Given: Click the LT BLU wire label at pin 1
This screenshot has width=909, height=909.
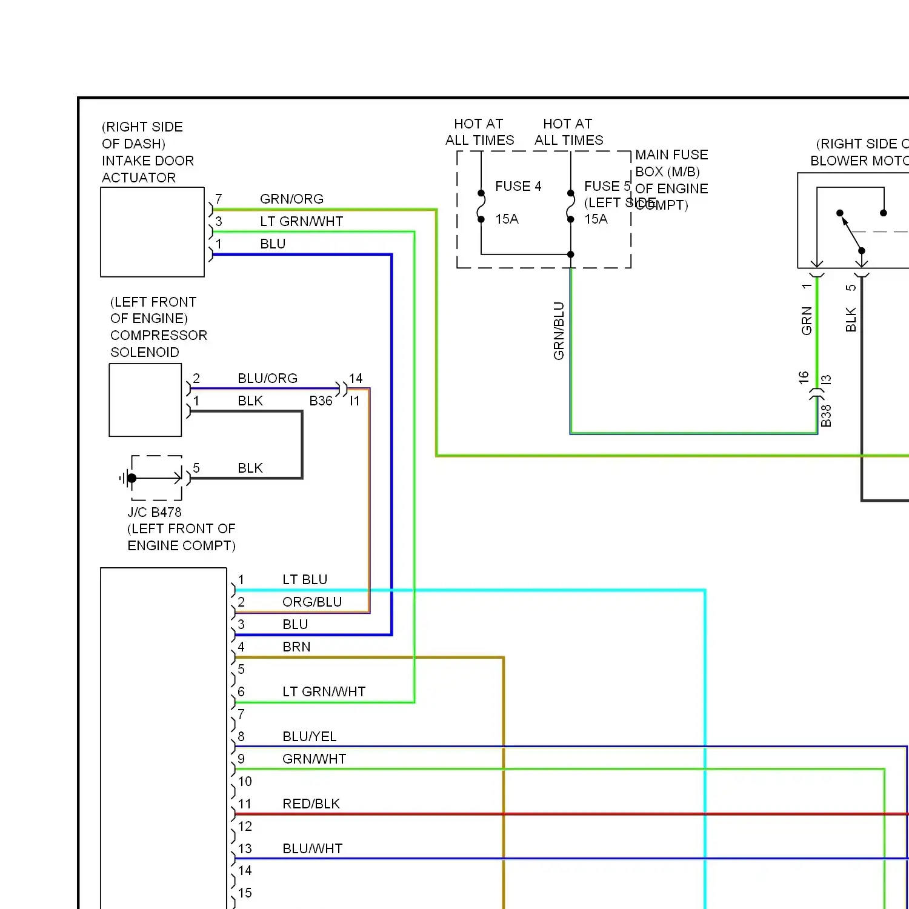Looking at the screenshot, I should 305,579.
